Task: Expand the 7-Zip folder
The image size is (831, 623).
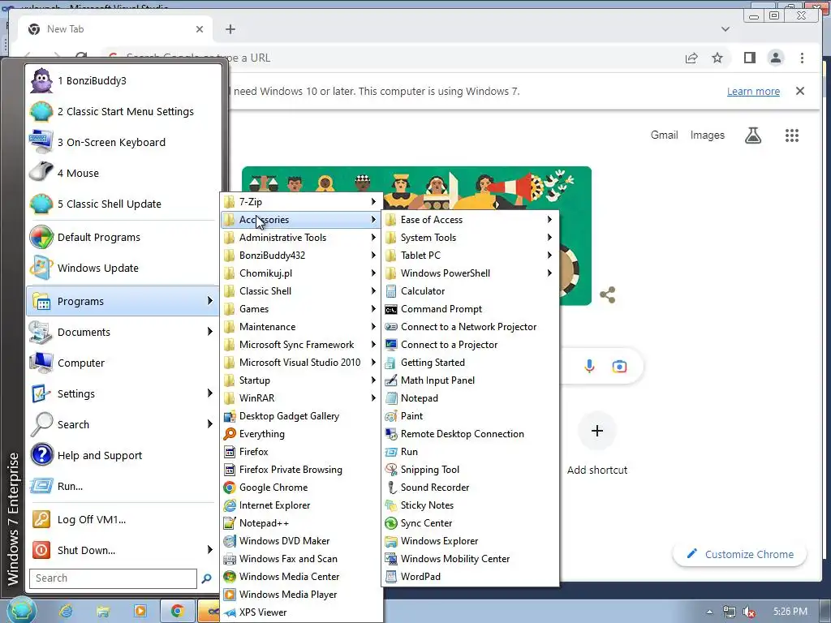Action: tap(301, 202)
